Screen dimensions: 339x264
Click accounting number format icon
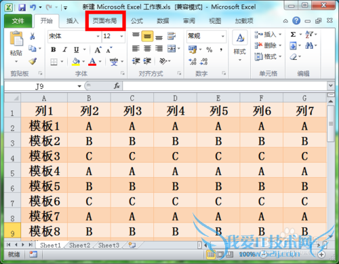[x=193, y=50]
